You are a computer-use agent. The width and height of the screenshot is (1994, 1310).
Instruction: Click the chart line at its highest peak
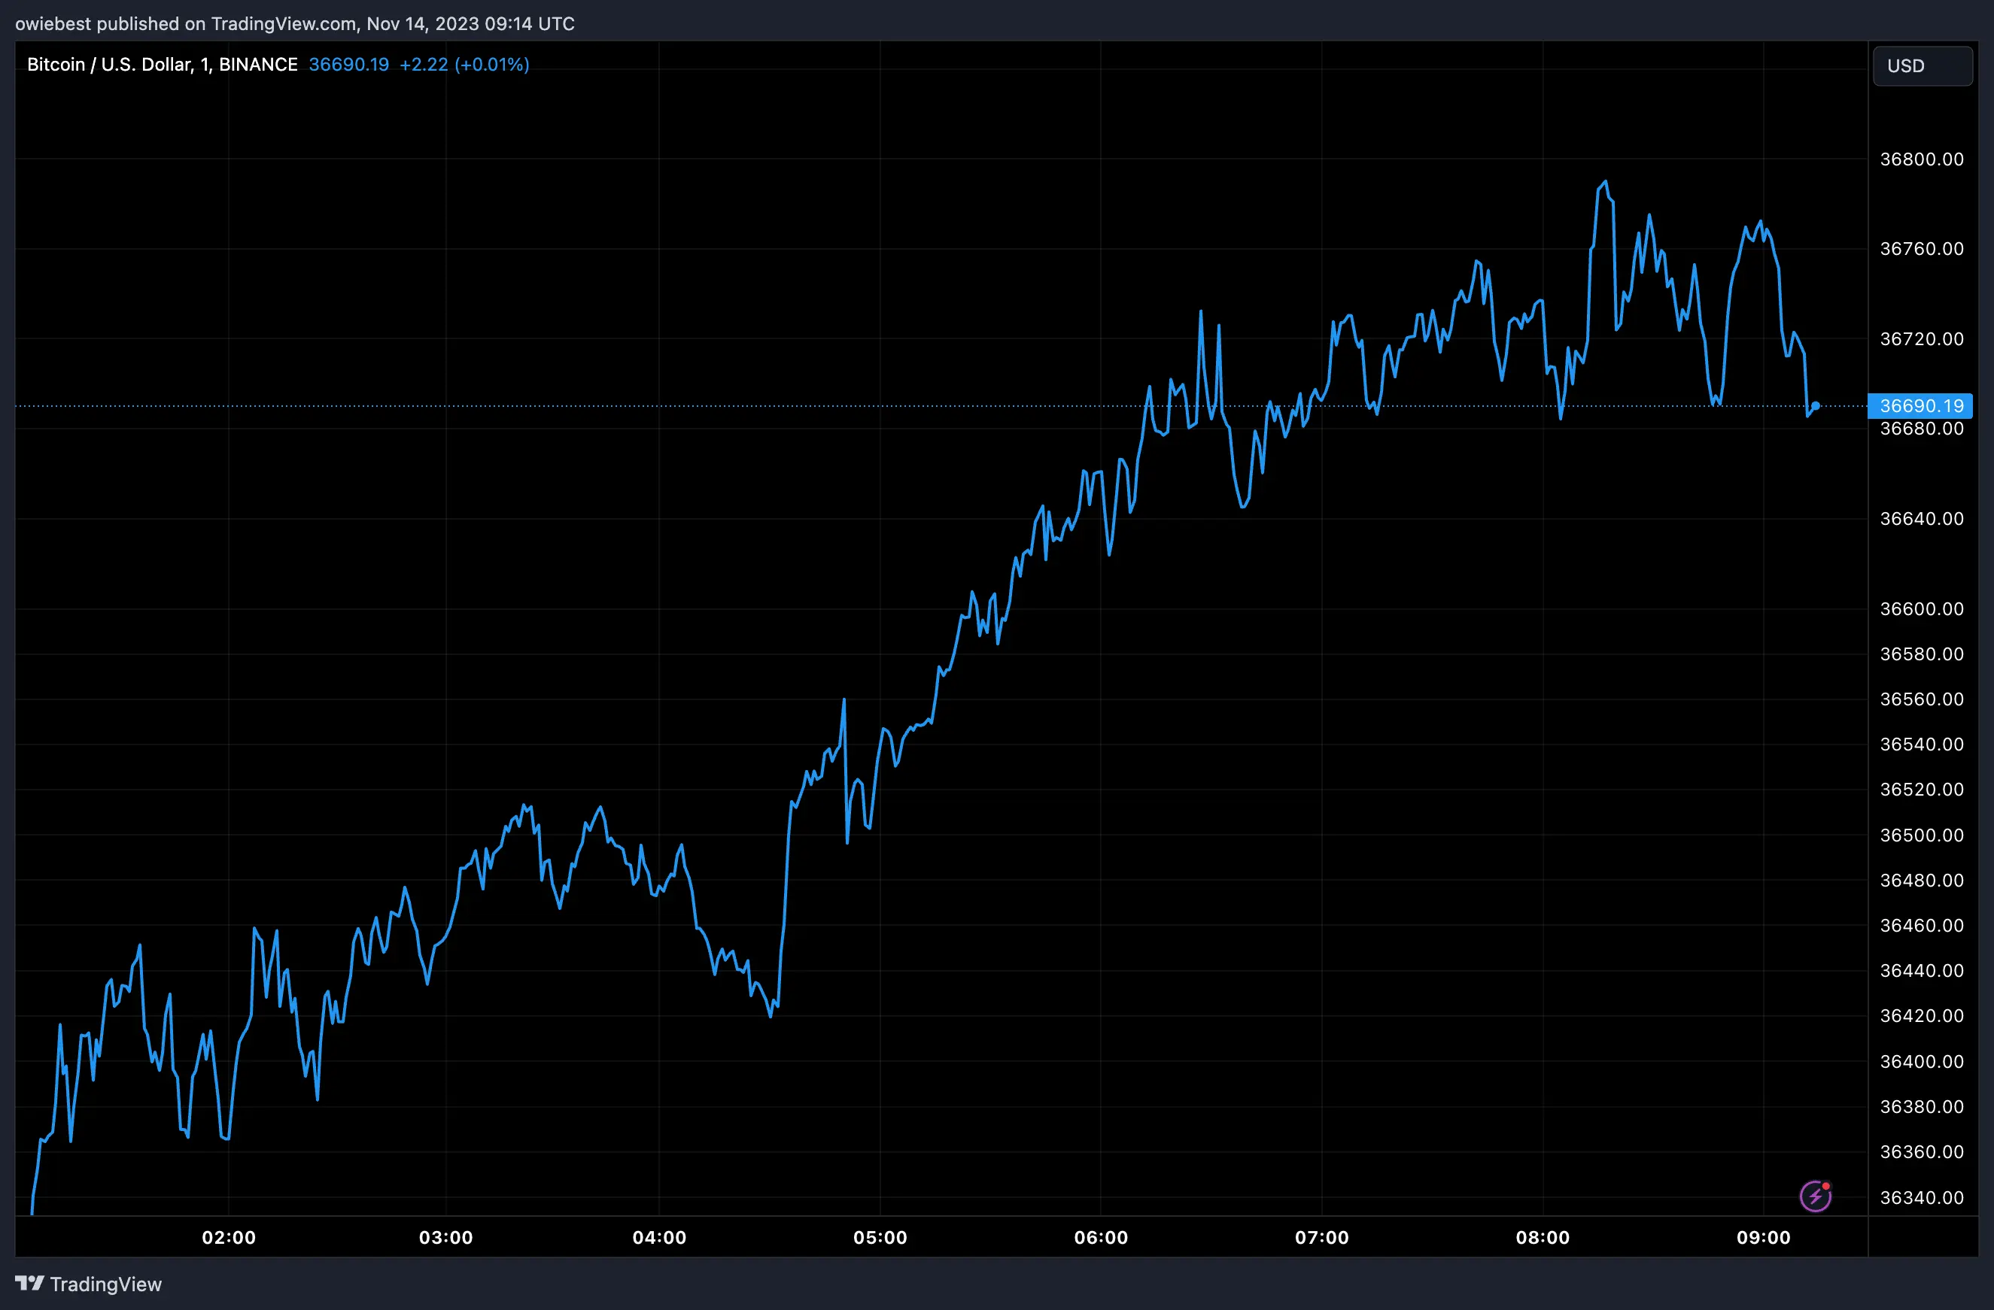1604,180
